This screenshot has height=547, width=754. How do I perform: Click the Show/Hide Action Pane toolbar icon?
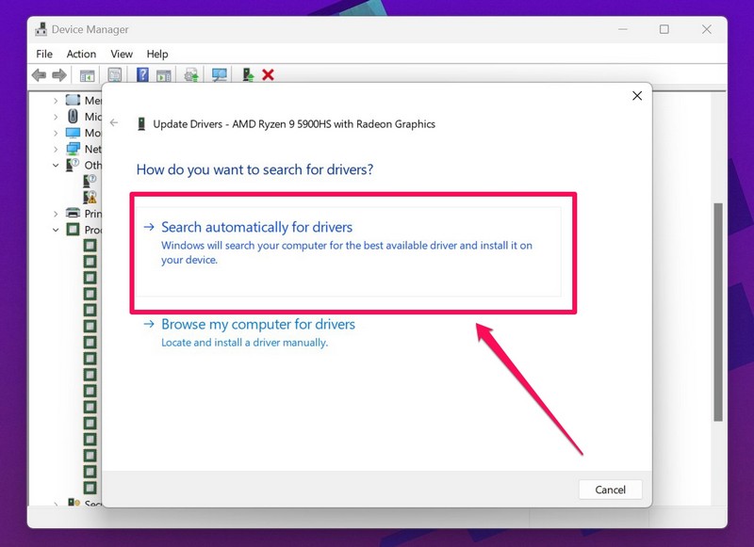click(x=161, y=75)
